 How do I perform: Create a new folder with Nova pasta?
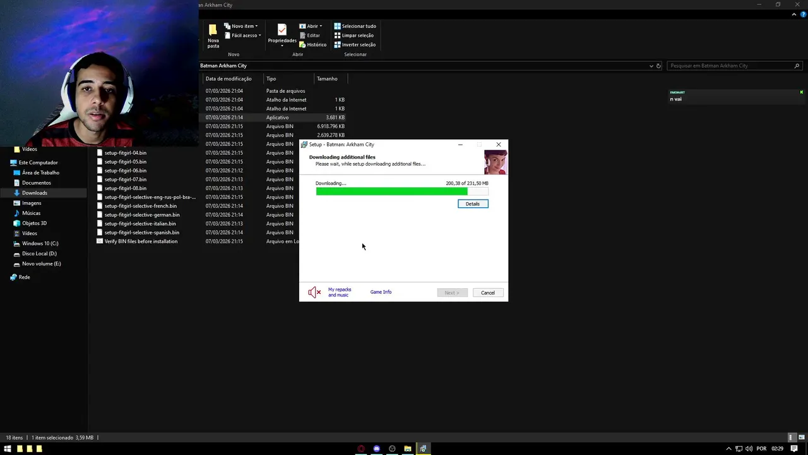(213, 35)
